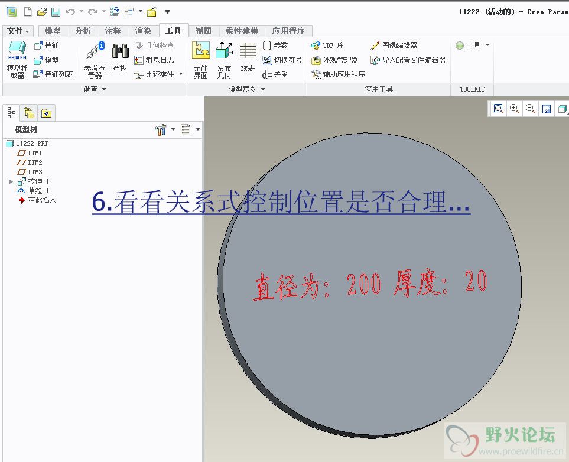Click the 几何检查 button
Viewport: 569px width, 462px height.
click(154, 45)
